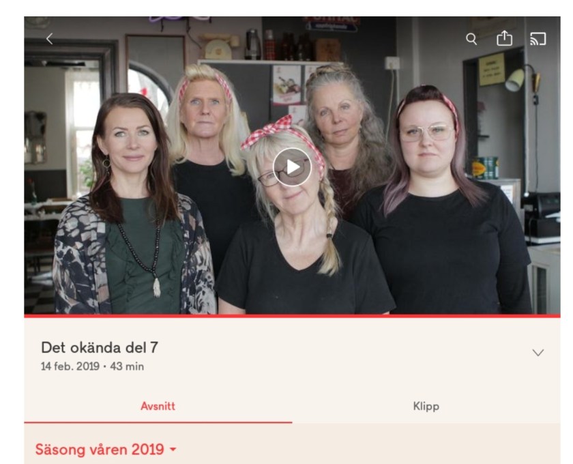Click the small caret beside Säsong våren 2019
Viewport: 573px width, 464px height.
point(173,450)
